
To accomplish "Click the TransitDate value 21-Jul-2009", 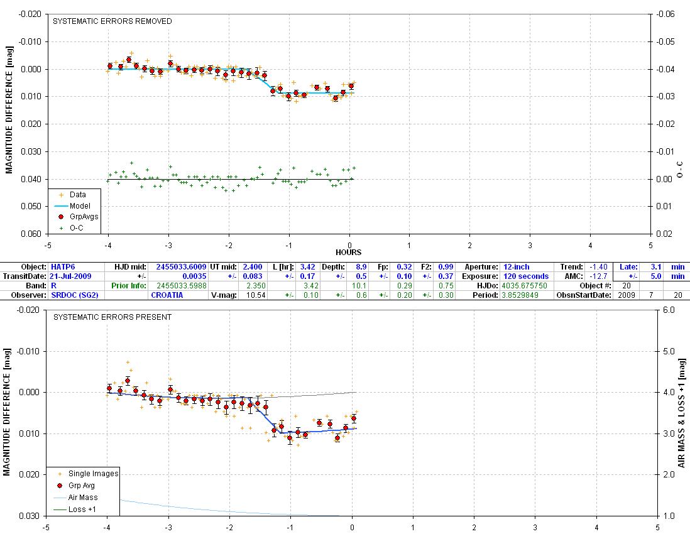I will click(70, 276).
